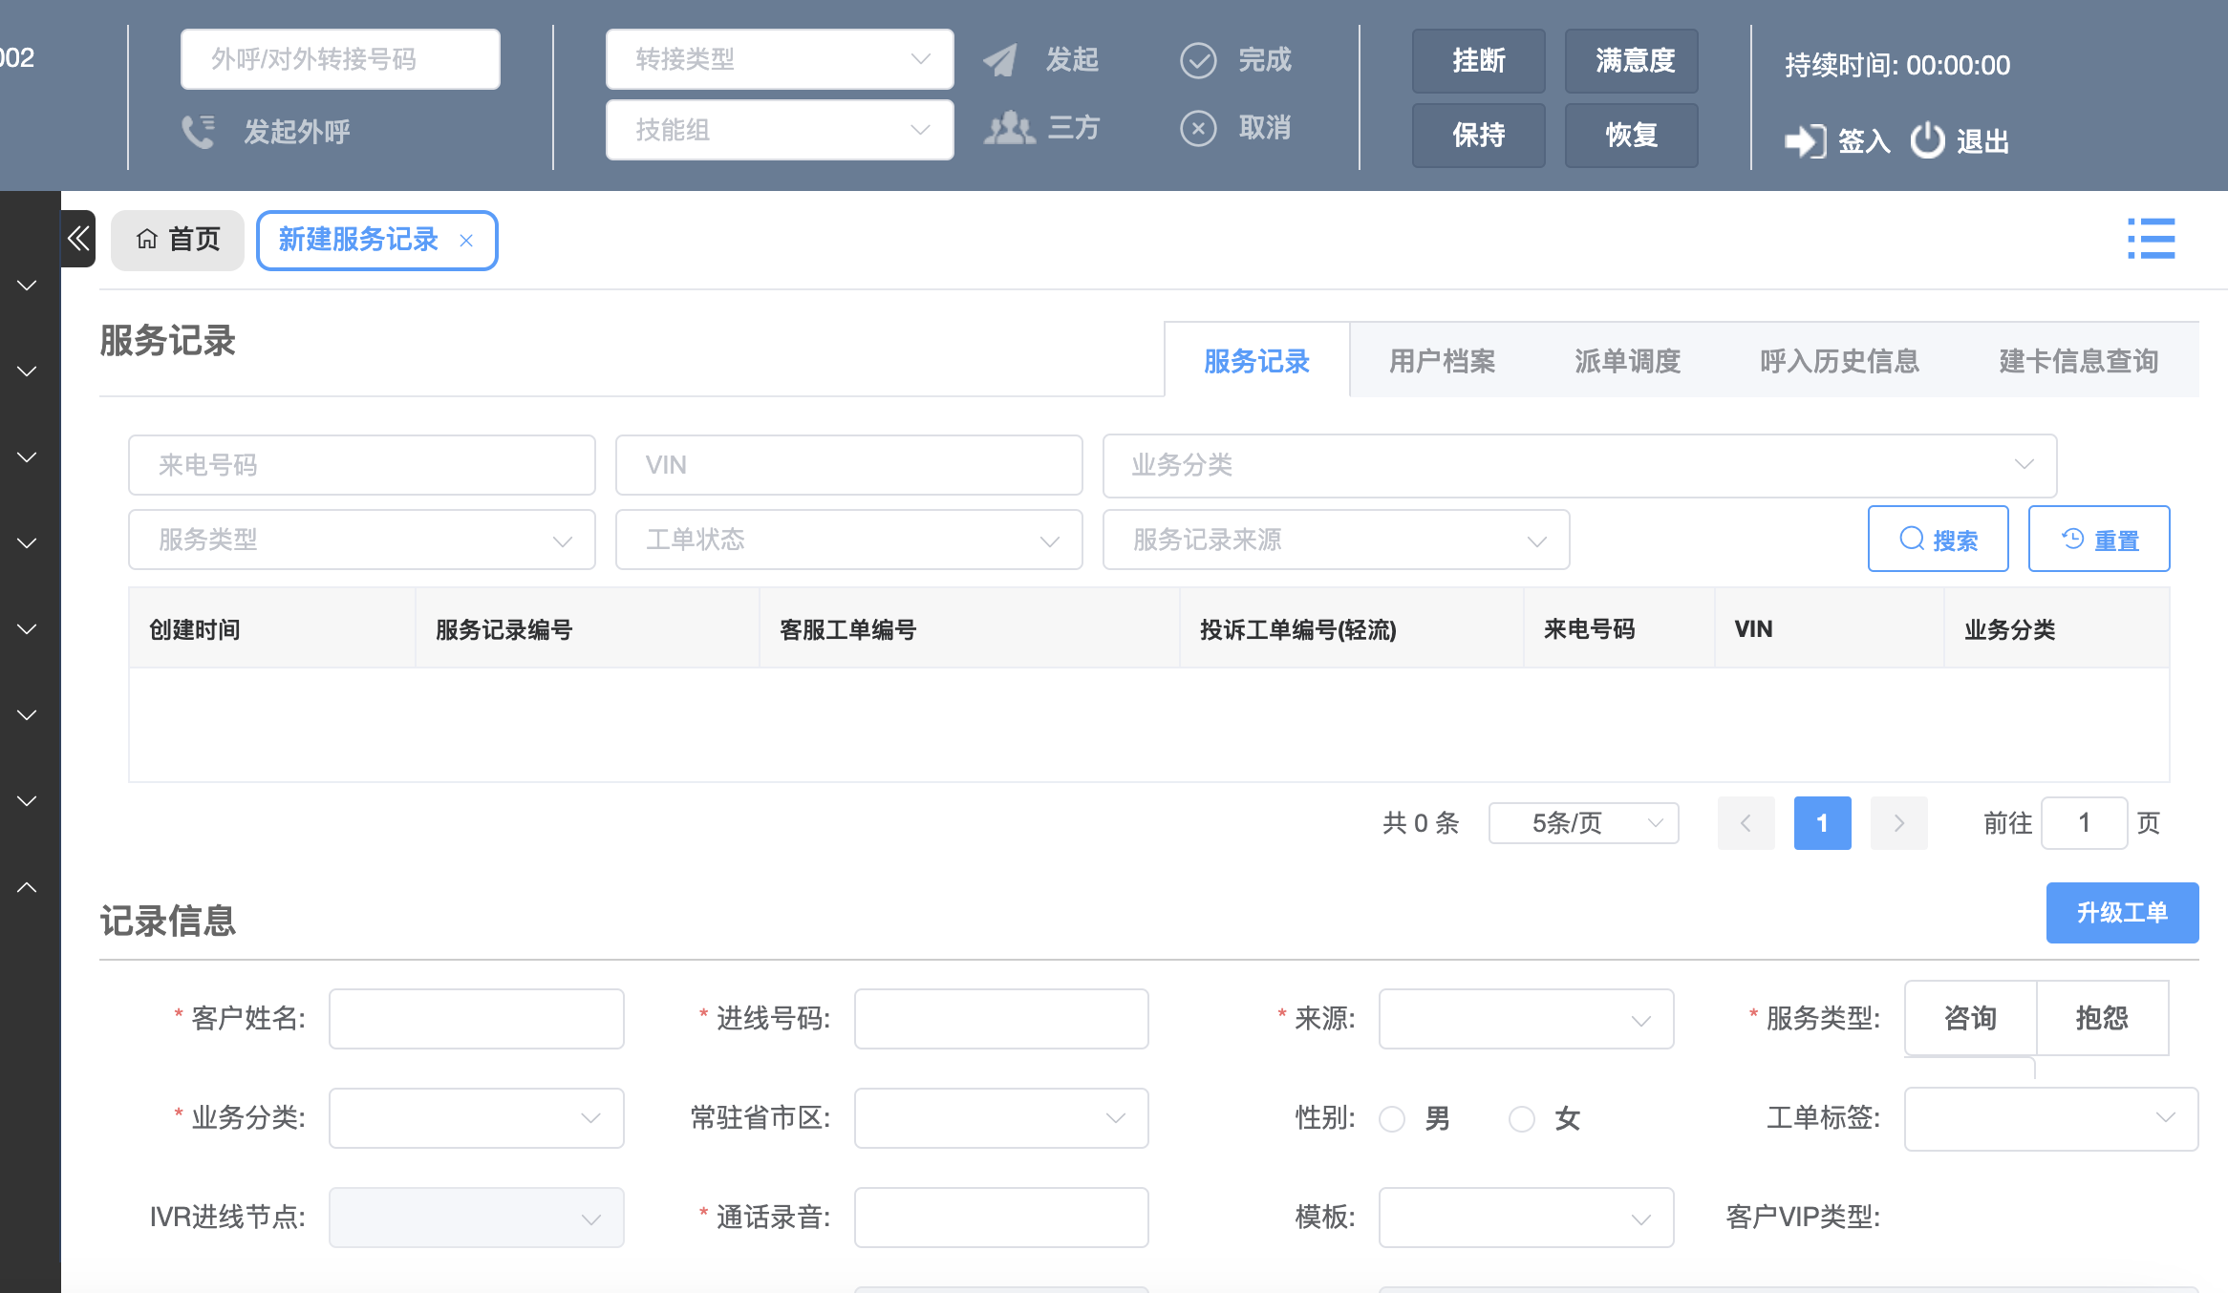Click the 签入 sign-in arrow icon
2228x1293 pixels.
pos(1806,141)
